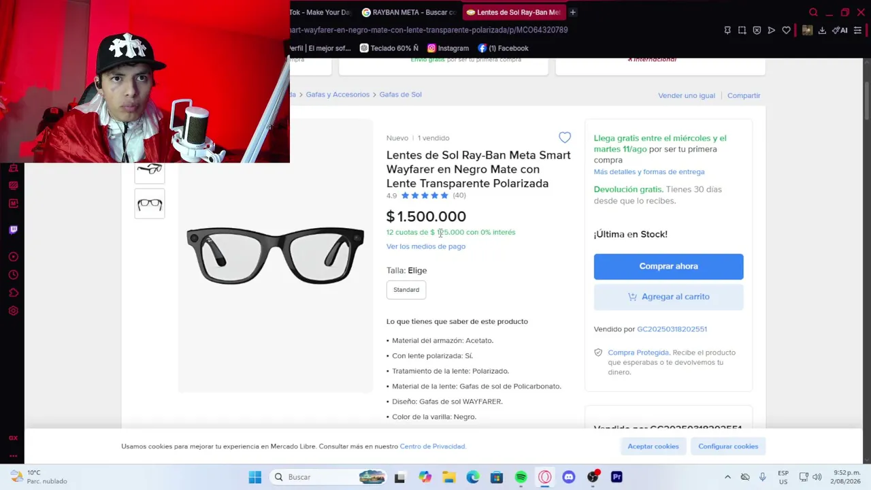
Task: Click the main Ray-Ban glasses product image
Action: (x=275, y=255)
